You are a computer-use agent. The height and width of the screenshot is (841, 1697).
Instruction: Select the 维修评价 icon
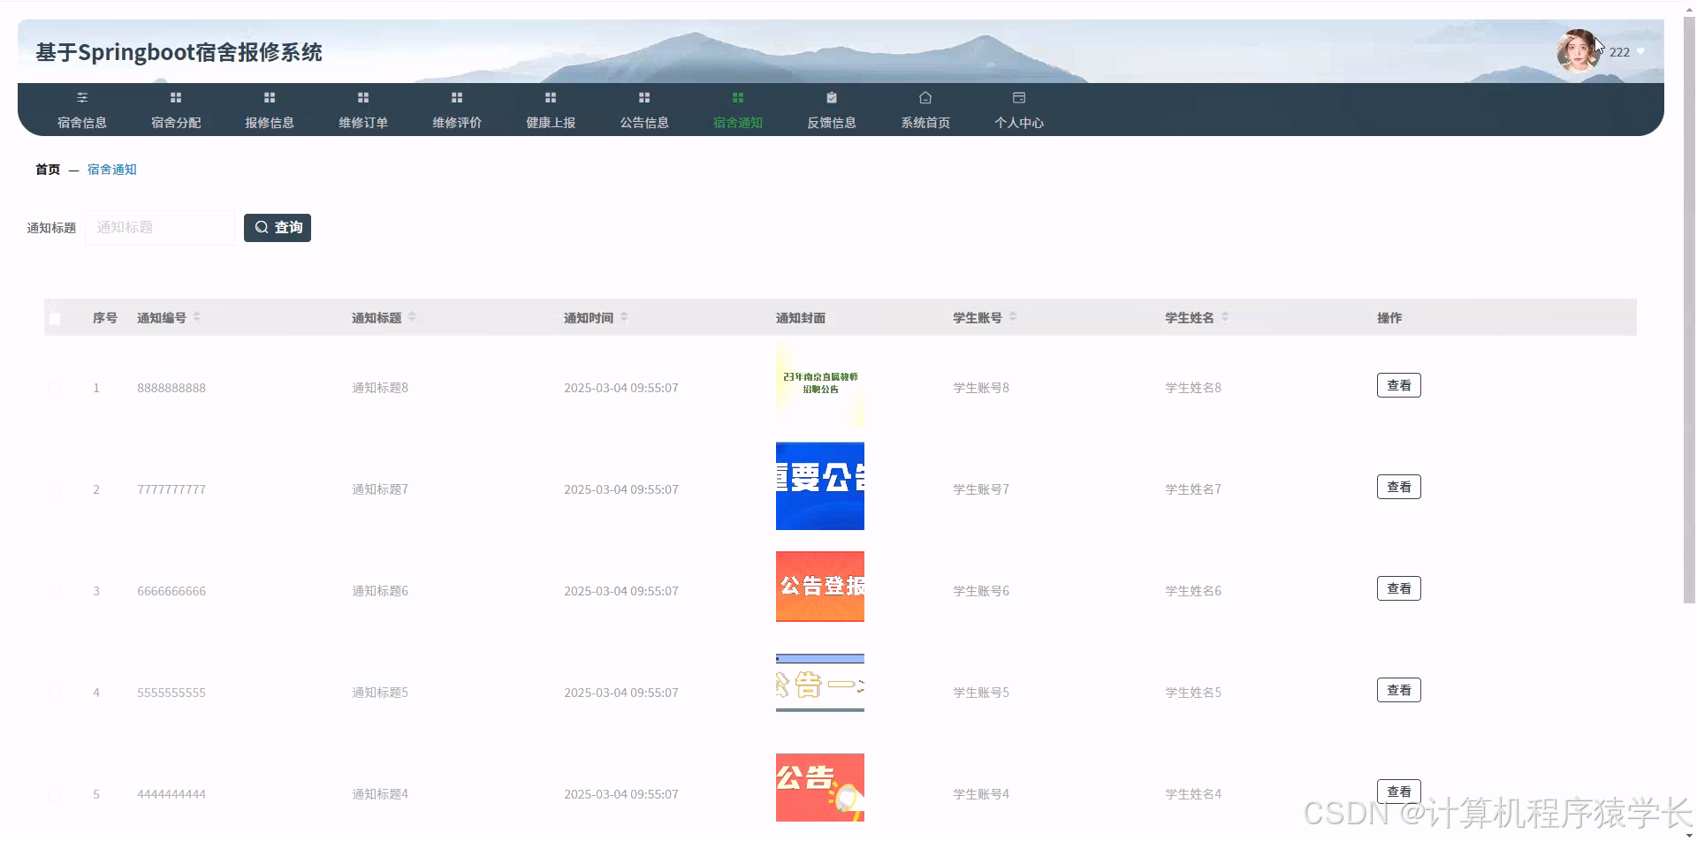click(456, 97)
